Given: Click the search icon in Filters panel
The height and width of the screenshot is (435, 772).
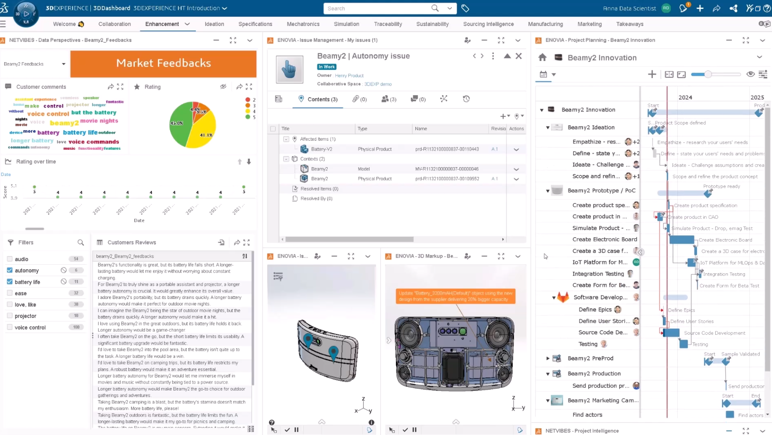Looking at the screenshot, I should pos(81,242).
